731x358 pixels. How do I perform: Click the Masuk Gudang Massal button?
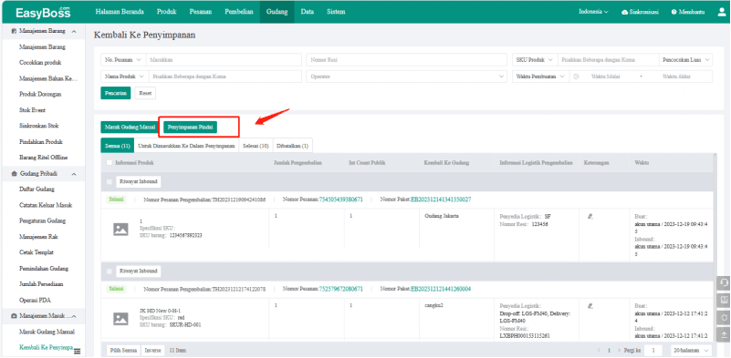pos(131,128)
